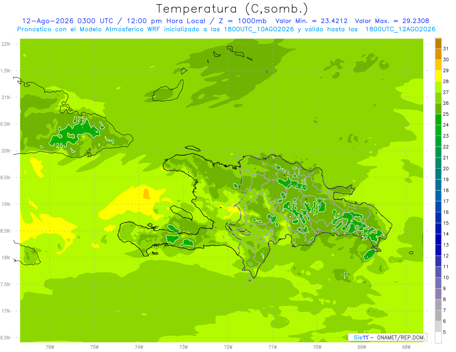
Task: Click the "9.5N" latitude axis label
Action: pos(6,177)
